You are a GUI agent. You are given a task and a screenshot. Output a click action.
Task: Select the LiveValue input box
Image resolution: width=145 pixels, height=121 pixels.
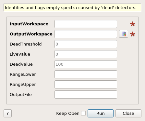tap(86, 54)
